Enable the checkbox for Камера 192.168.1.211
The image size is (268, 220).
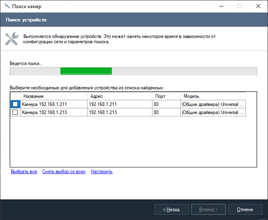[x=15, y=104]
